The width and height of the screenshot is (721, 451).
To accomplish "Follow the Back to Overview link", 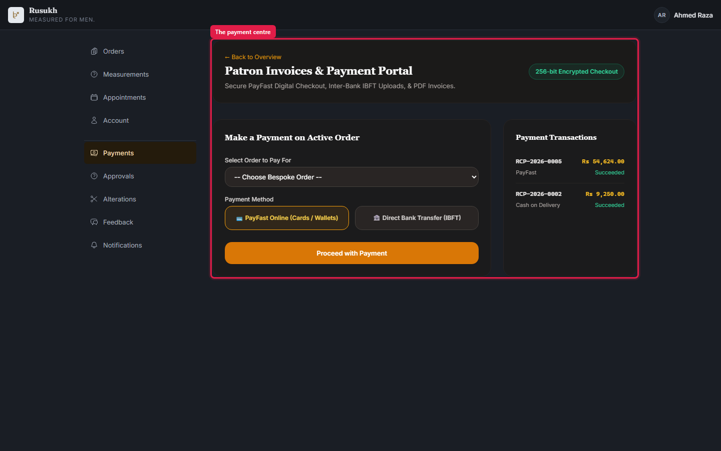I will pos(253,57).
